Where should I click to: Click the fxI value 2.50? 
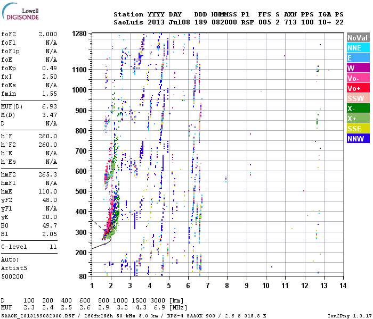click(x=50, y=77)
